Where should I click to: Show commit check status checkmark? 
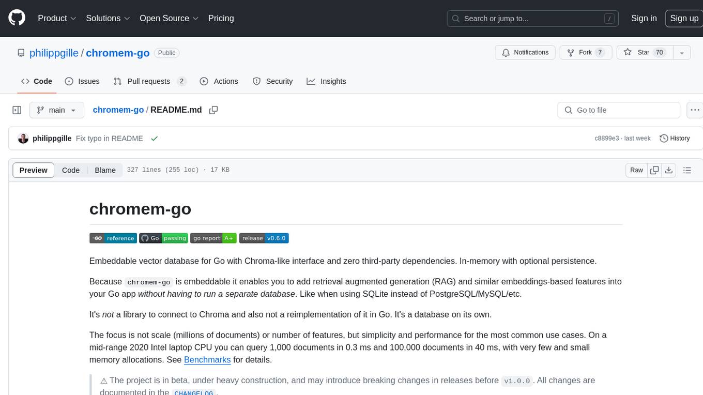[154, 139]
